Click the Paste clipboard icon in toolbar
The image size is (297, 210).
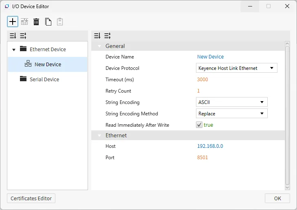click(x=60, y=22)
